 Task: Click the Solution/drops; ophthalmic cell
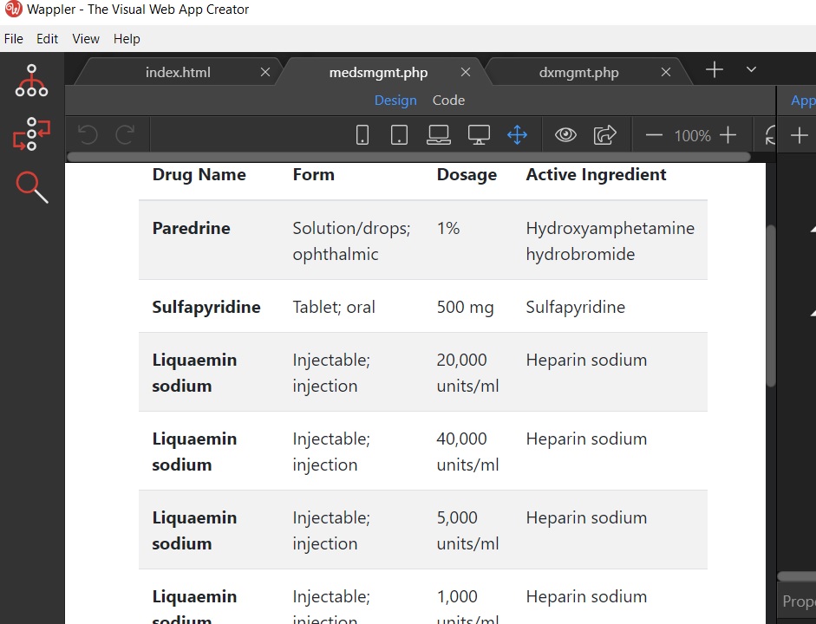click(351, 241)
